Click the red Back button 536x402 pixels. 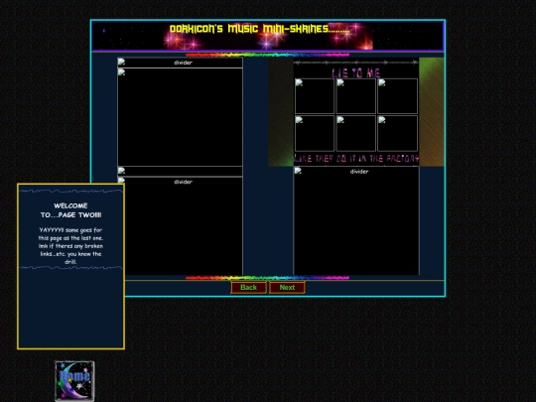point(248,288)
